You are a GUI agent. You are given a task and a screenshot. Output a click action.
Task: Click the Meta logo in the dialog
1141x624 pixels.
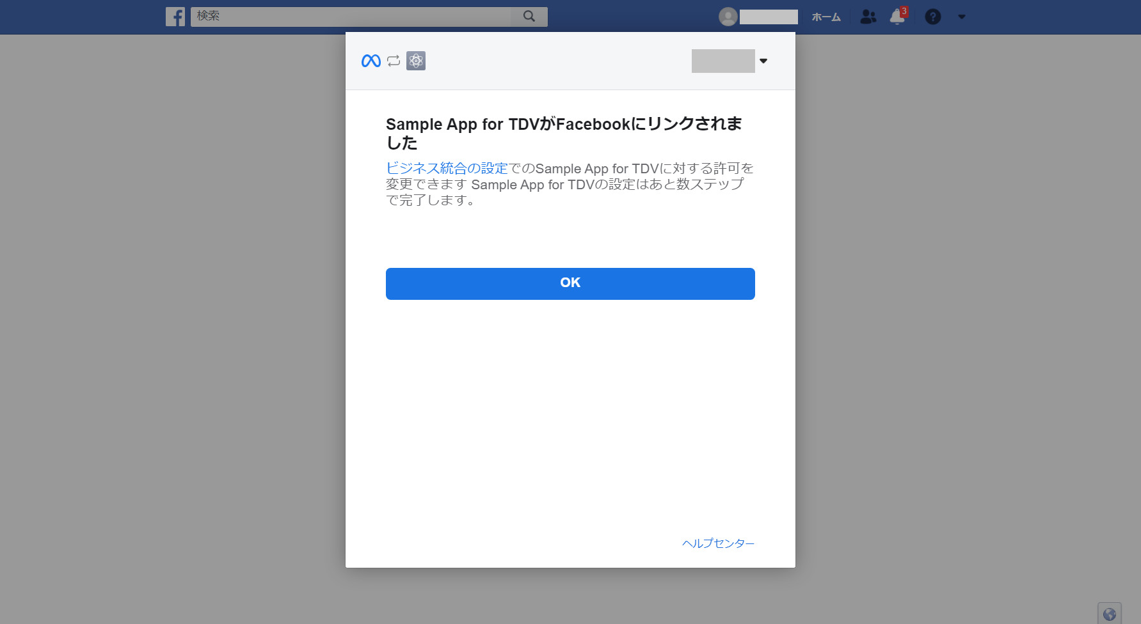tap(371, 61)
